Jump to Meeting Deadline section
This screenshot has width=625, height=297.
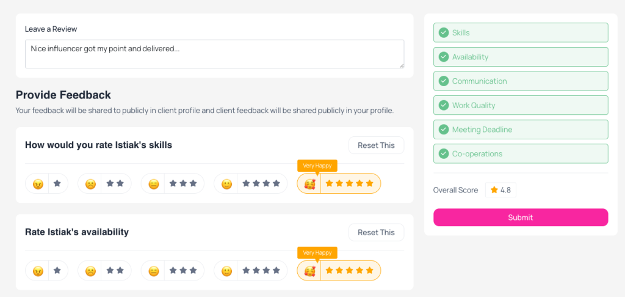coord(521,130)
